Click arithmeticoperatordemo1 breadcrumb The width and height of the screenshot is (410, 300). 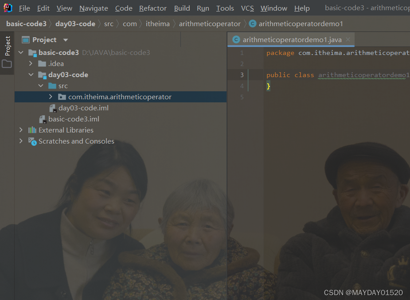[301, 24]
